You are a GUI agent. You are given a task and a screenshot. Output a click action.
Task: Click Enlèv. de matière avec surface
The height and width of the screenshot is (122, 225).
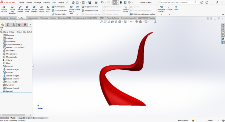[x=143, y=14]
